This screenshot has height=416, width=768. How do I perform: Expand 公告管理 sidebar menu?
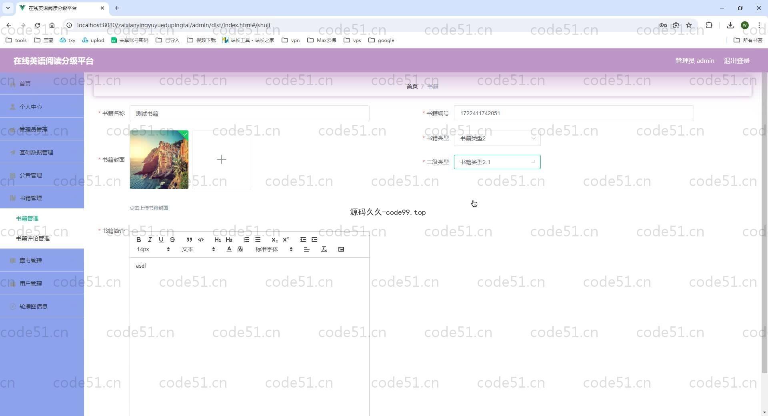[x=42, y=175]
